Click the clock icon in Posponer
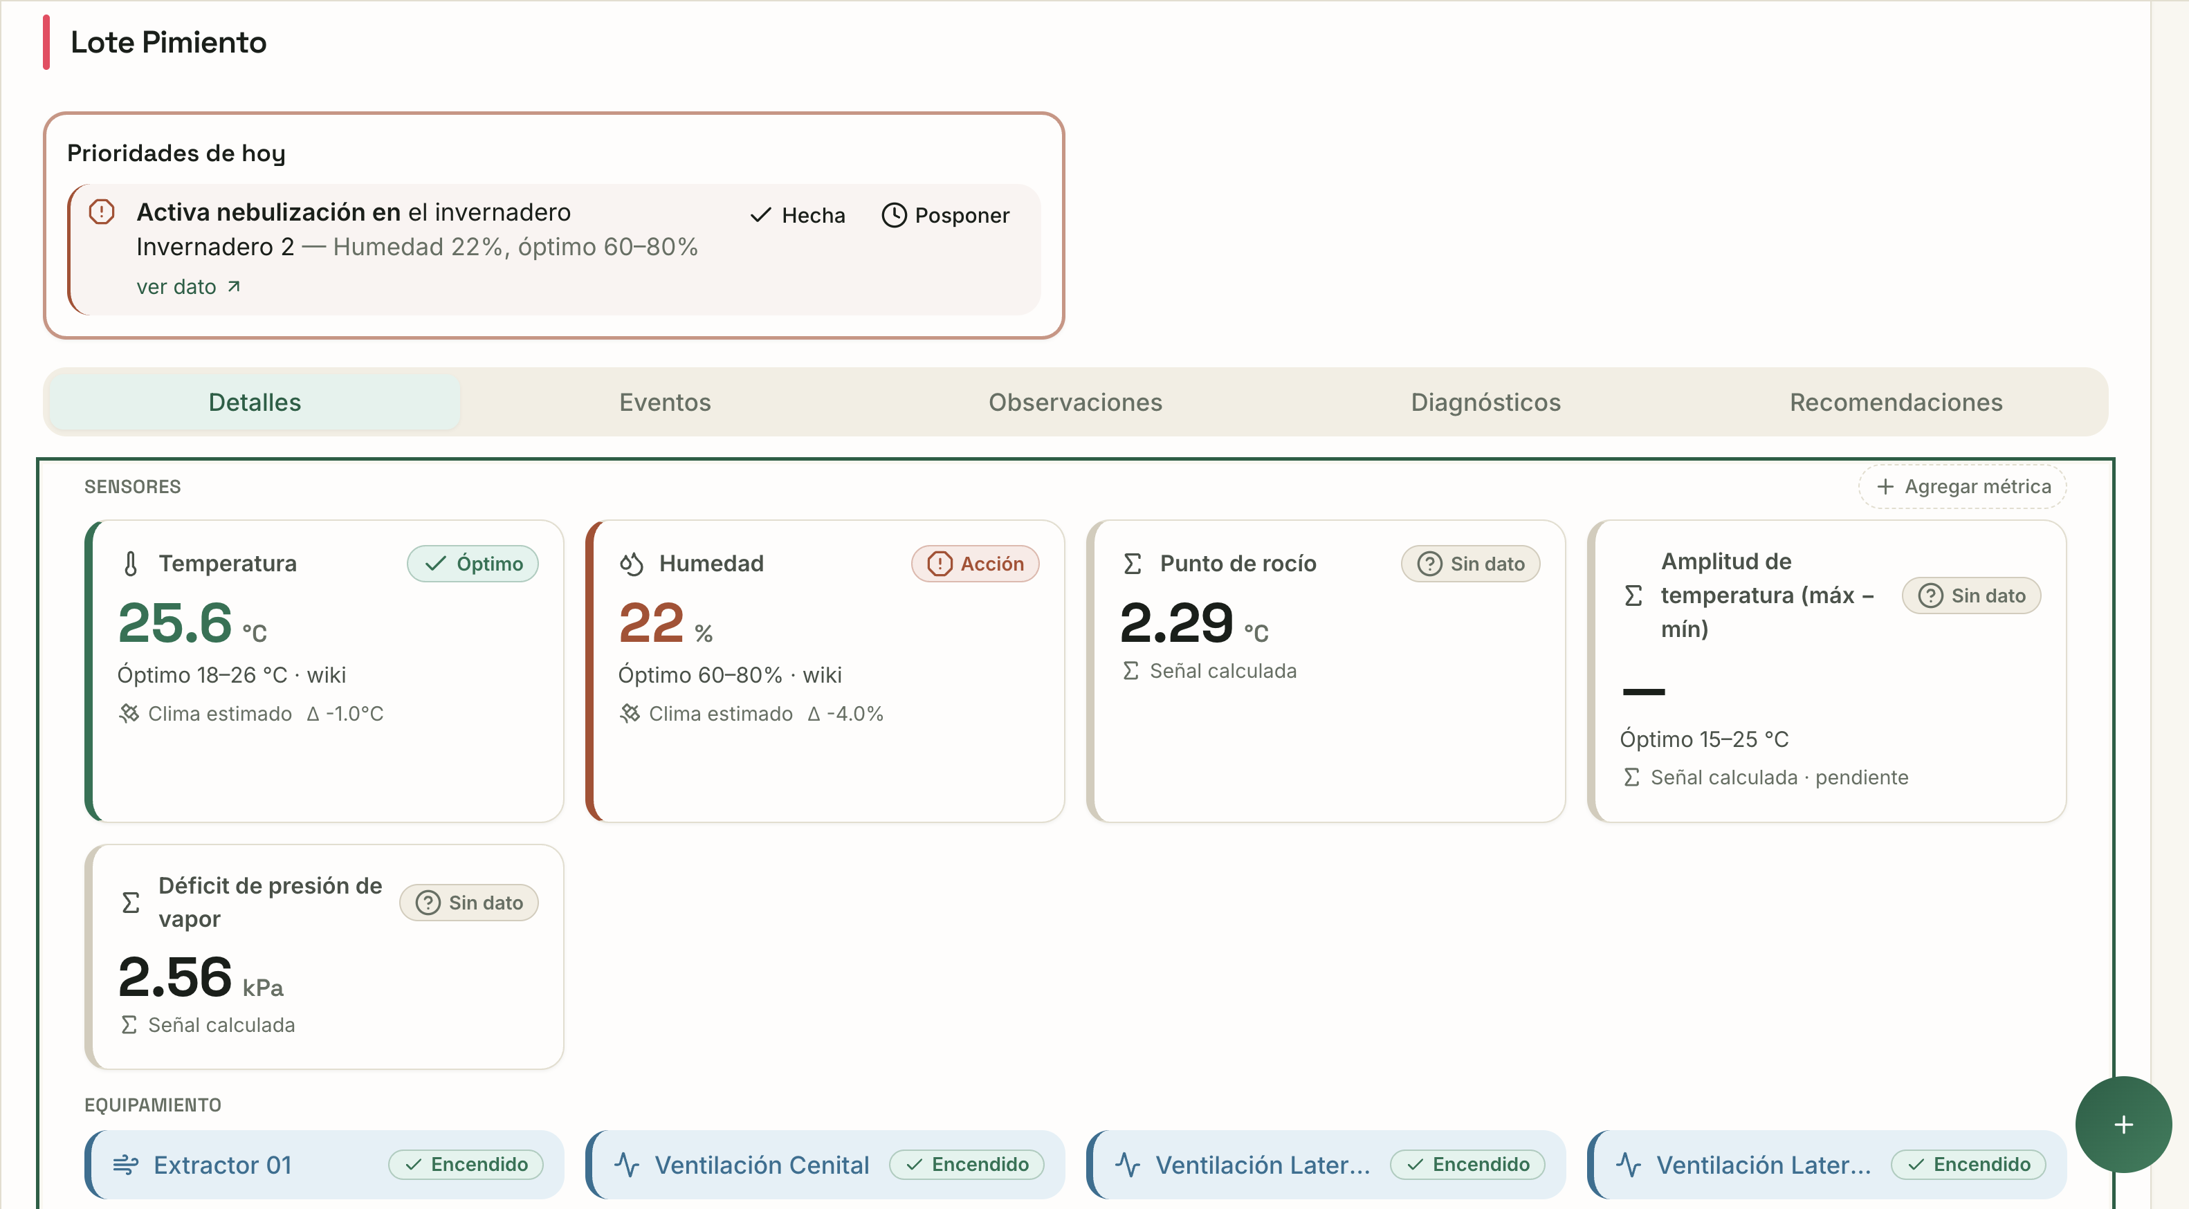This screenshot has width=2189, height=1209. point(894,216)
